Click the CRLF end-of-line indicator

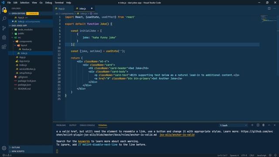(x=252, y=155)
